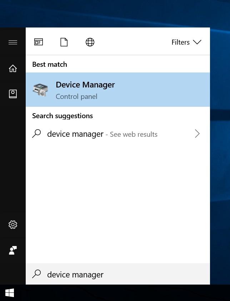This screenshot has height=301, width=230.
Task: Filter results by Apps icon
Action: pos(39,42)
